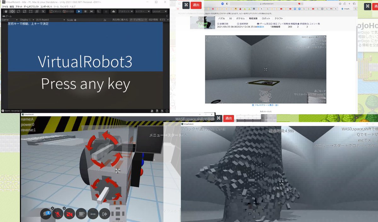Viewport: 378px width, 222px height.
Task: Click the ボクセル tag on unityroom page
Action: coord(240,18)
